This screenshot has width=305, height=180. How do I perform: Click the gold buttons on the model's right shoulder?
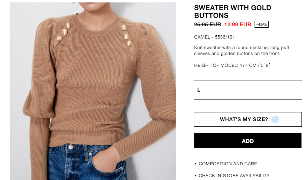coord(64,32)
